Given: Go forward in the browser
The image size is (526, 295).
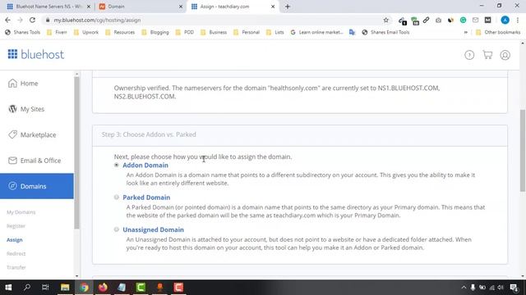Looking at the screenshot, I should point(20,20).
